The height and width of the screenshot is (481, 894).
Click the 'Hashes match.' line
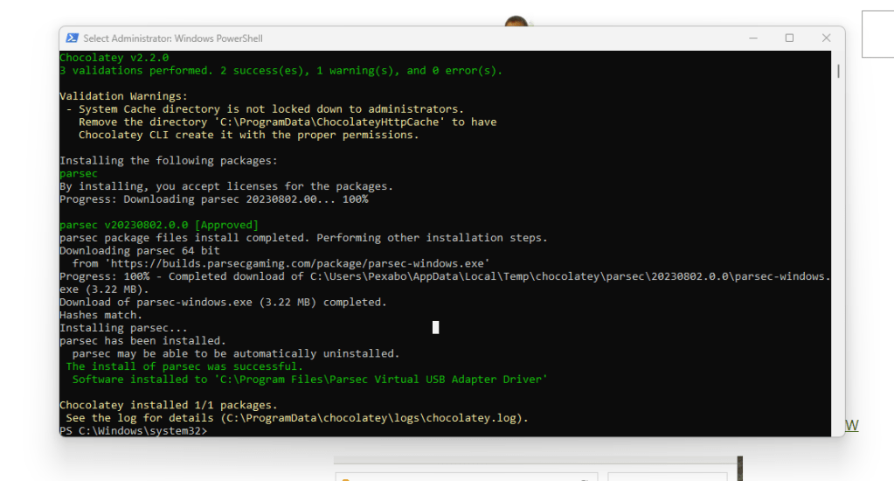100,316
